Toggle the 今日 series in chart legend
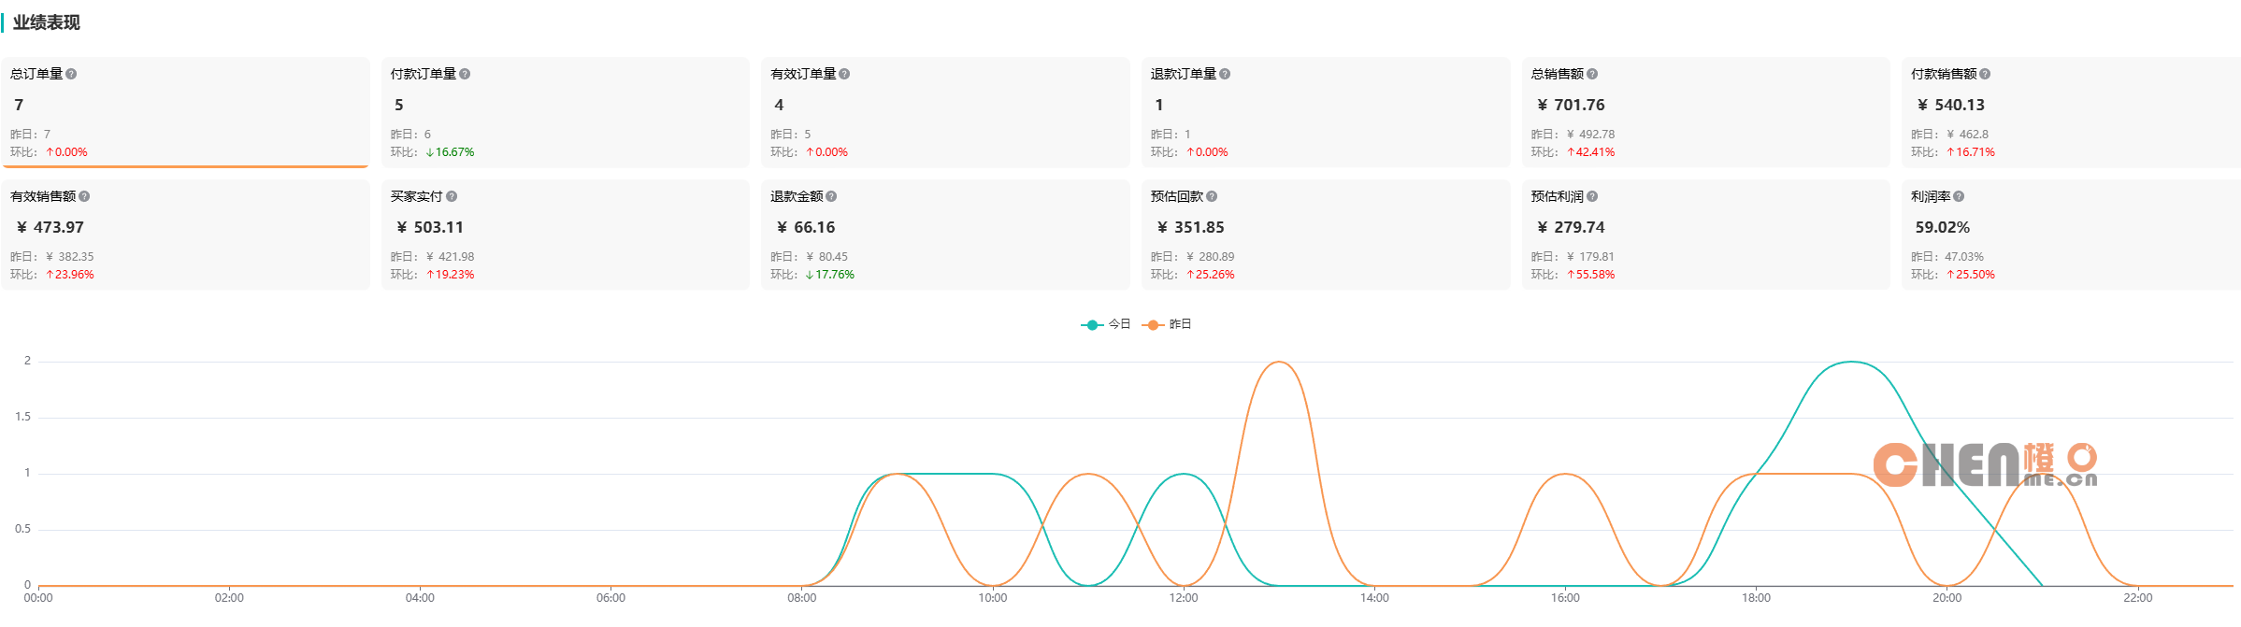The width and height of the screenshot is (2241, 627). click(x=1106, y=324)
